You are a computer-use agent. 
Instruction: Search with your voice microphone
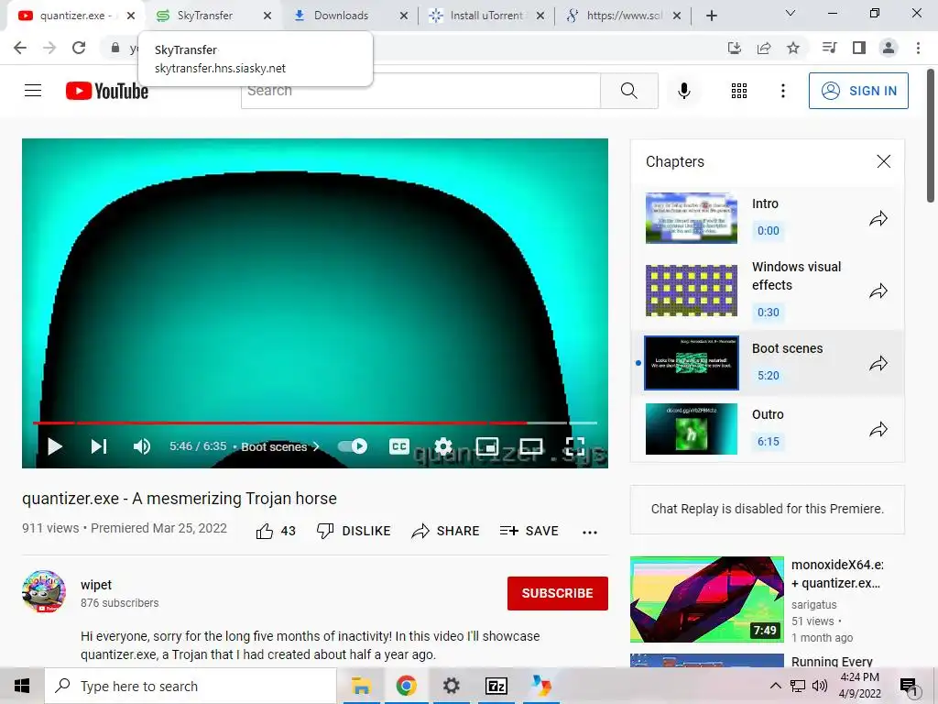pos(684,91)
